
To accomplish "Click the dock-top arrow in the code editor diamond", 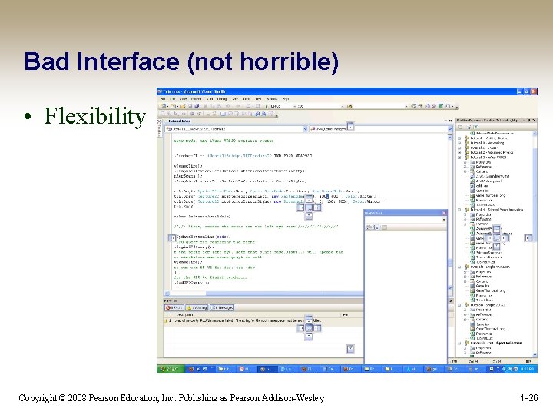I will point(309,199).
